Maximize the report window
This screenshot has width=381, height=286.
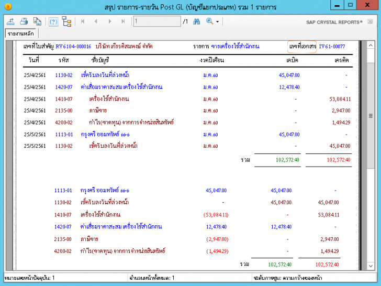[350, 5]
